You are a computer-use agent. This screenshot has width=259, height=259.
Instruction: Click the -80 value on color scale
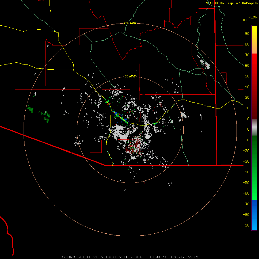click(x=246, y=215)
